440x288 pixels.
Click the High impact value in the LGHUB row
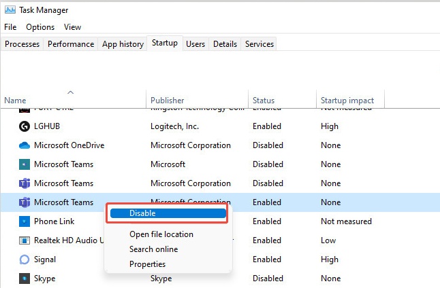click(x=330, y=126)
